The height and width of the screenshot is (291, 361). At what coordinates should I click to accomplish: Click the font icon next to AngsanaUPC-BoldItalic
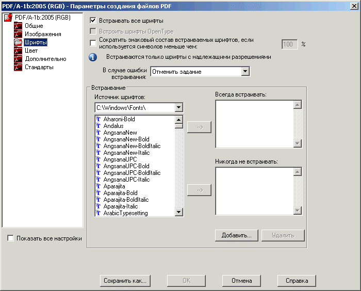pyautogui.click(x=99, y=172)
